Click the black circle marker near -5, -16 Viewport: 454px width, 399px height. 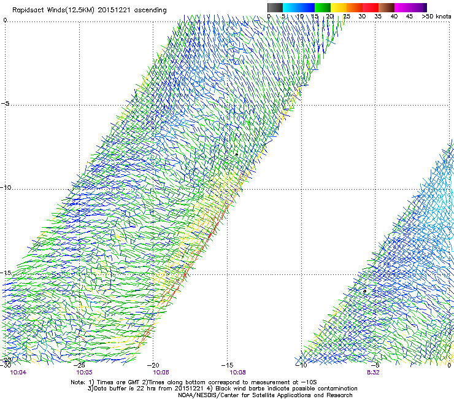click(365, 291)
